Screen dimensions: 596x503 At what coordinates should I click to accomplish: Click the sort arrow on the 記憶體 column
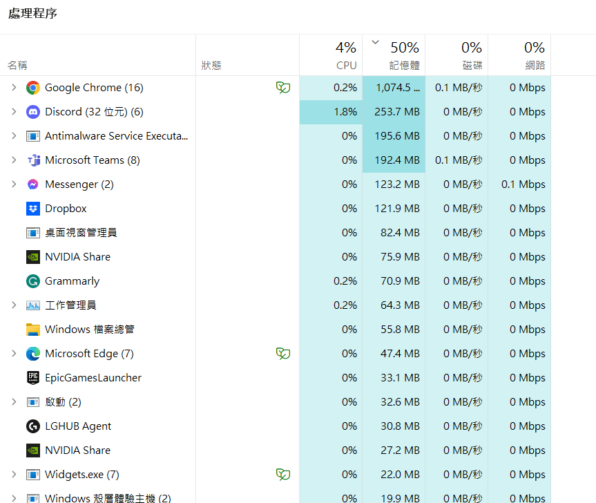point(375,42)
